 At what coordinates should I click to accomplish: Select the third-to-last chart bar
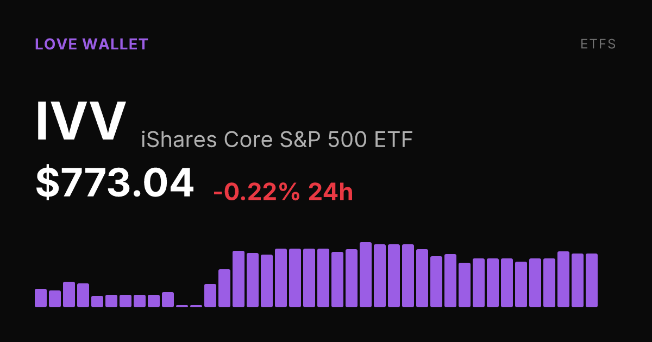tap(563, 279)
